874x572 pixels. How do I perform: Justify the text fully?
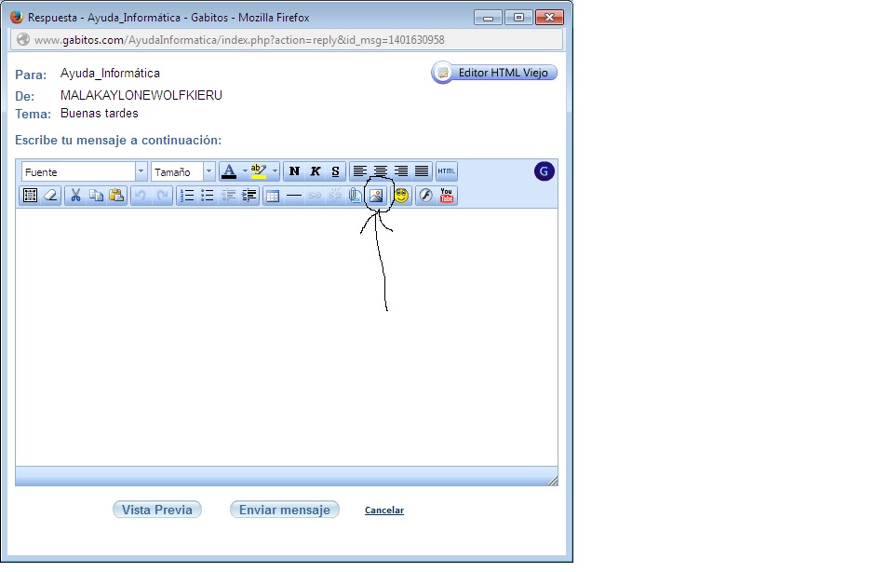tap(422, 171)
